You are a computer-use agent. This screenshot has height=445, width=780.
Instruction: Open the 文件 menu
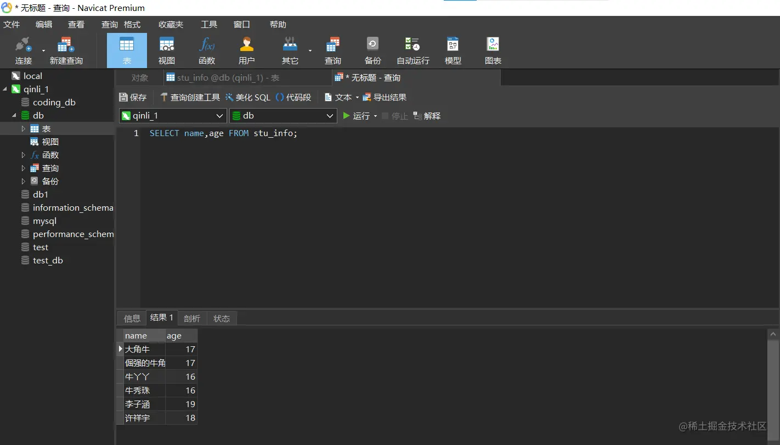coord(12,24)
